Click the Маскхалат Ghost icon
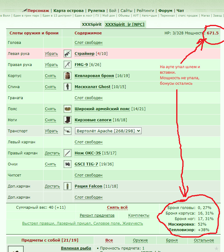This screenshot has height=252, width=224. click(67, 87)
